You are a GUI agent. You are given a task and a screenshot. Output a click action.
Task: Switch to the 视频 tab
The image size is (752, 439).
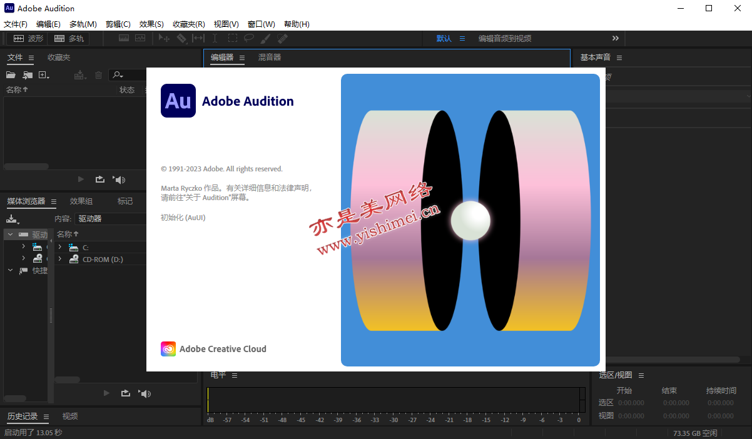coord(70,416)
